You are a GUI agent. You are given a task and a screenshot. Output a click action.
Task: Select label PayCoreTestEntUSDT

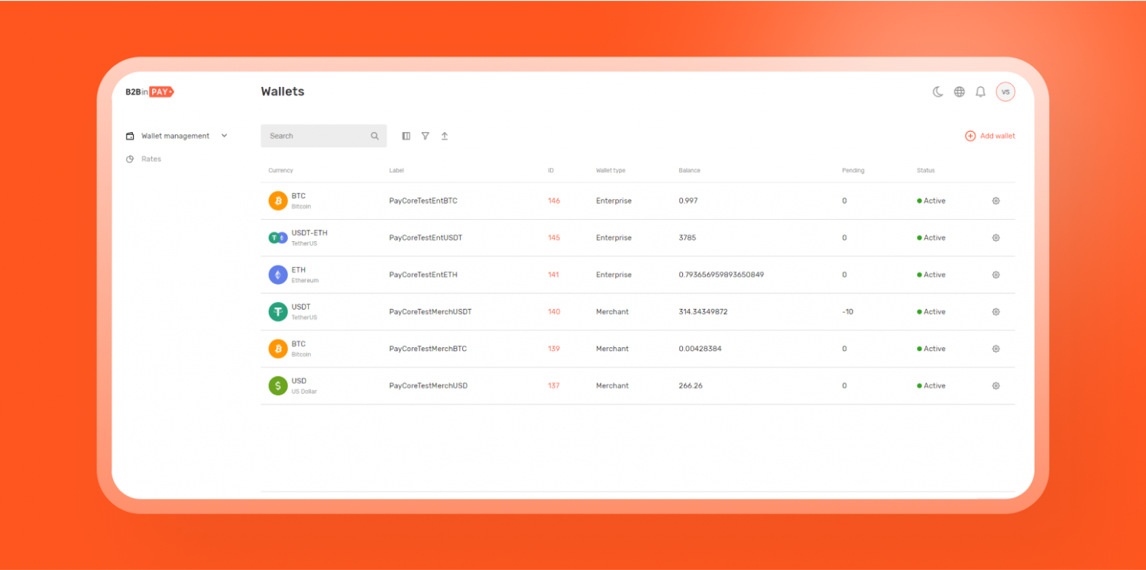426,237
